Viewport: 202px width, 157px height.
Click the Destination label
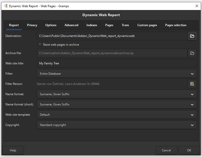[13, 36]
